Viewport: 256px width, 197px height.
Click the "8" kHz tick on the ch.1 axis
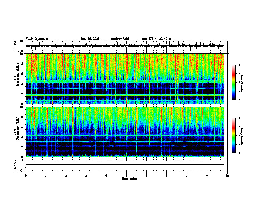pyautogui.click(x=23, y=64)
